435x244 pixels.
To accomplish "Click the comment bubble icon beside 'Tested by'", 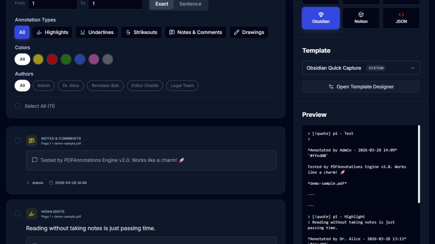I will tap(35, 160).
